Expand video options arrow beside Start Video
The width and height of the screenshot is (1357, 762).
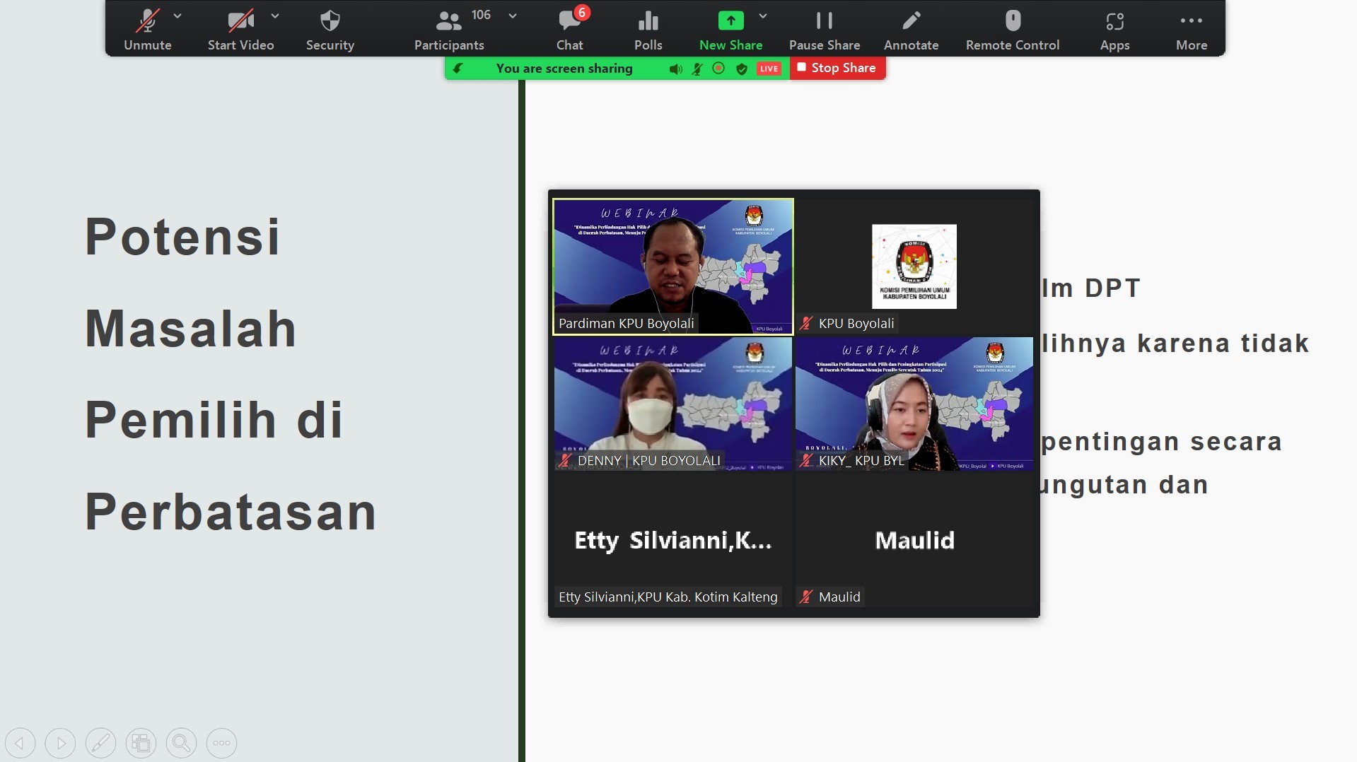(275, 16)
